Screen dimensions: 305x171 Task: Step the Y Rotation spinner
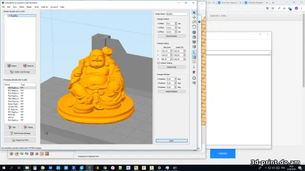coord(175,83)
